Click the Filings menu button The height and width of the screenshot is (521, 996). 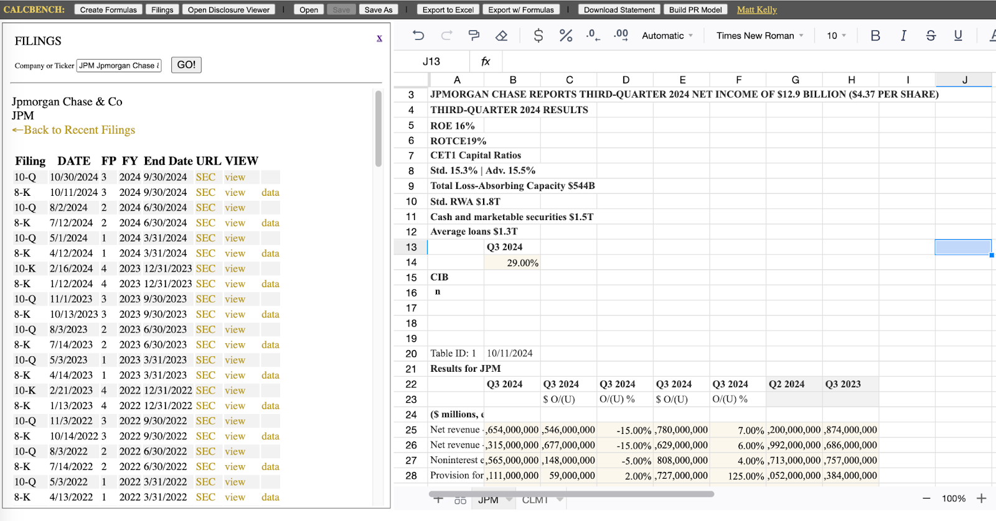[x=162, y=9]
